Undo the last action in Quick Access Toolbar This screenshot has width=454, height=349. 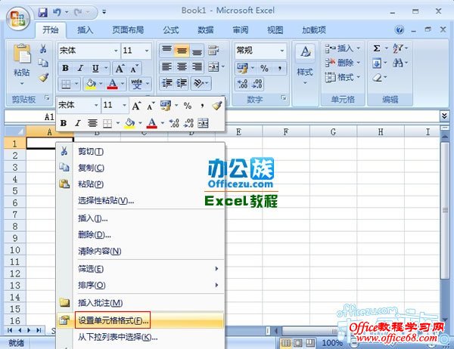click(57, 12)
